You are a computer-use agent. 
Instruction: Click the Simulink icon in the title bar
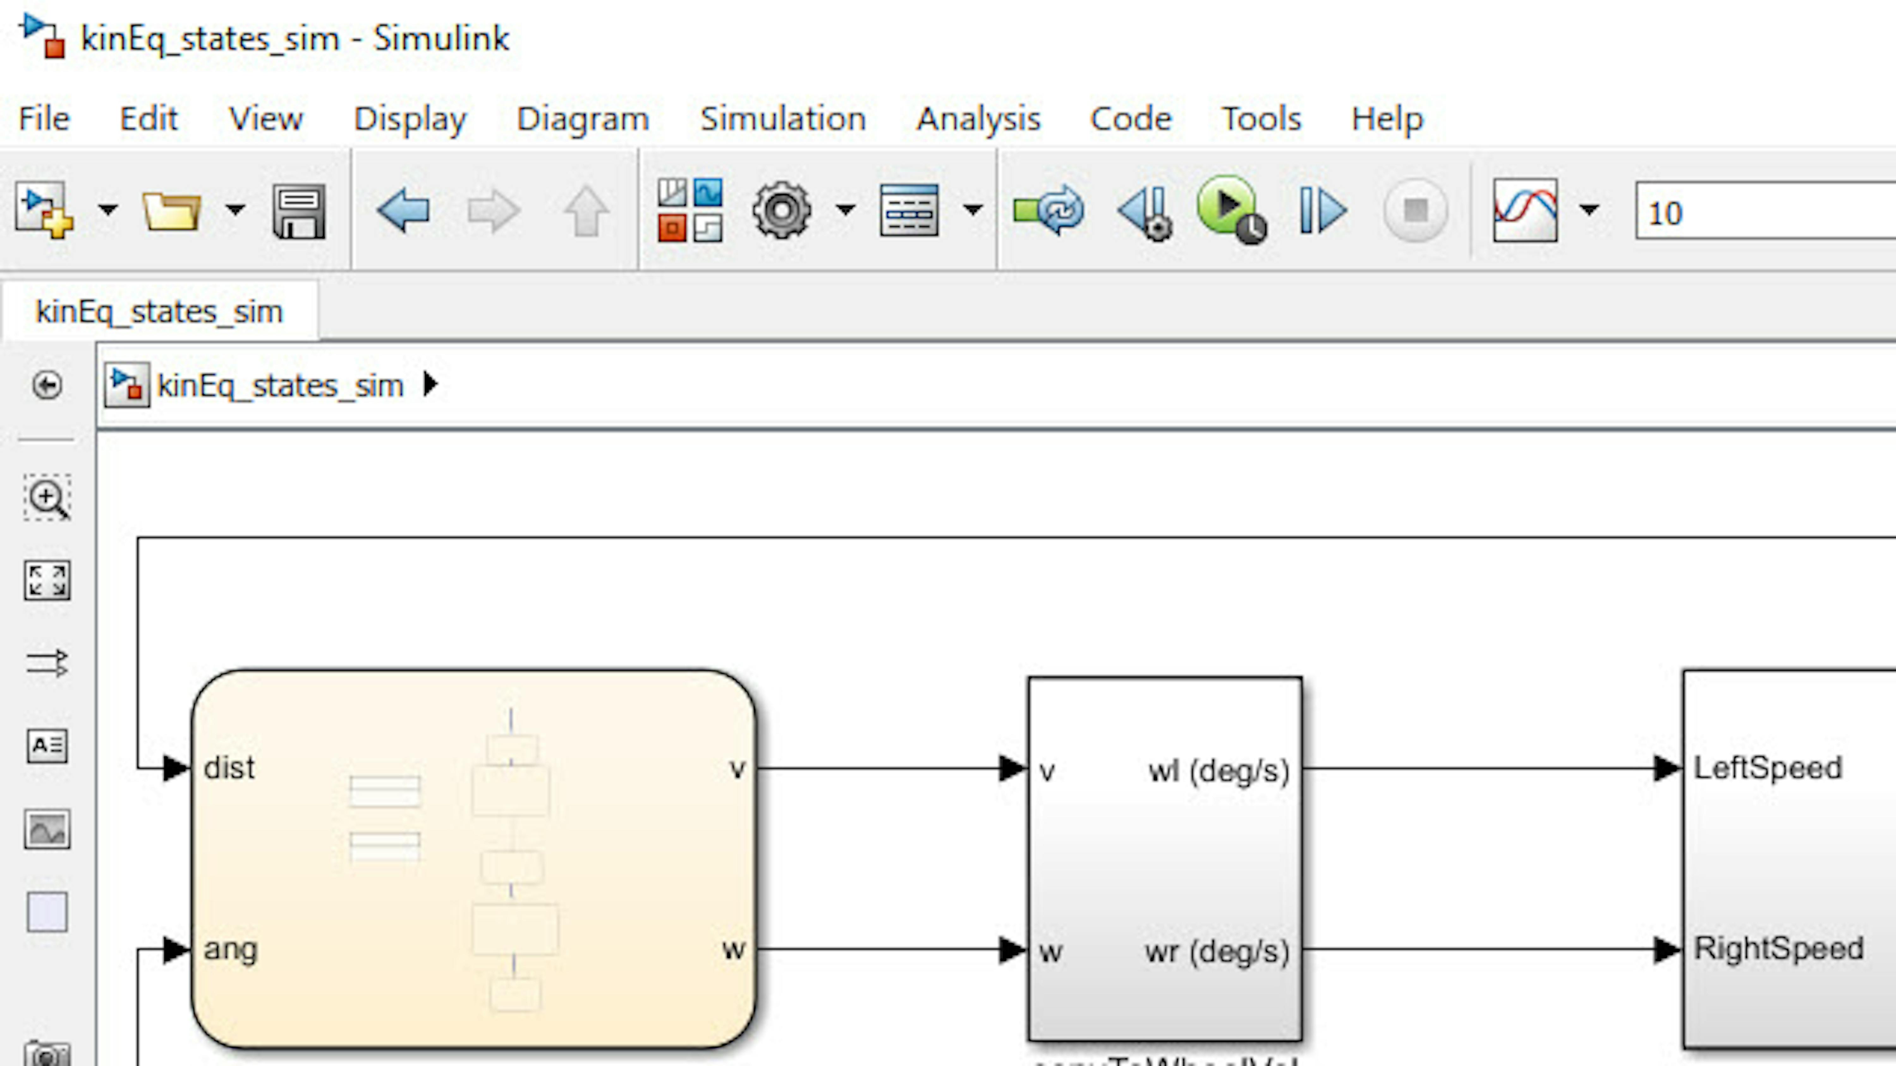pos(43,37)
